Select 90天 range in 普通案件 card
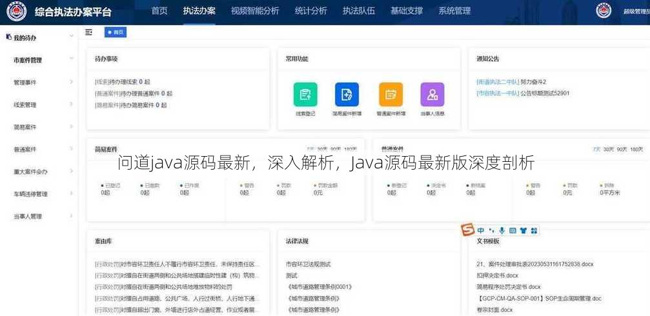Image resolution: width=650 pixels, height=316 pixels. click(x=622, y=149)
